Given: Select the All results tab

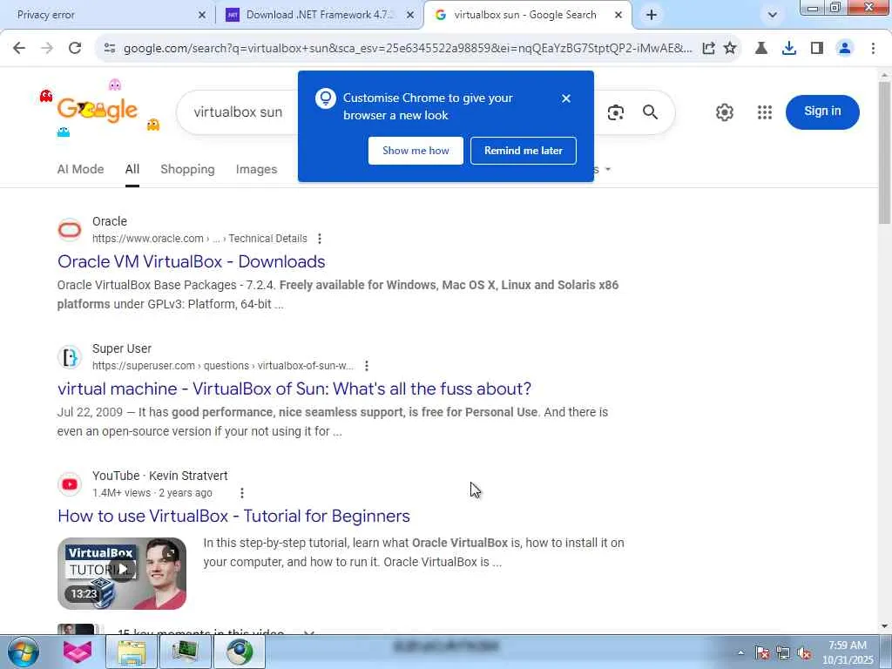Looking at the screenshot, I should (x=132, y=169).
